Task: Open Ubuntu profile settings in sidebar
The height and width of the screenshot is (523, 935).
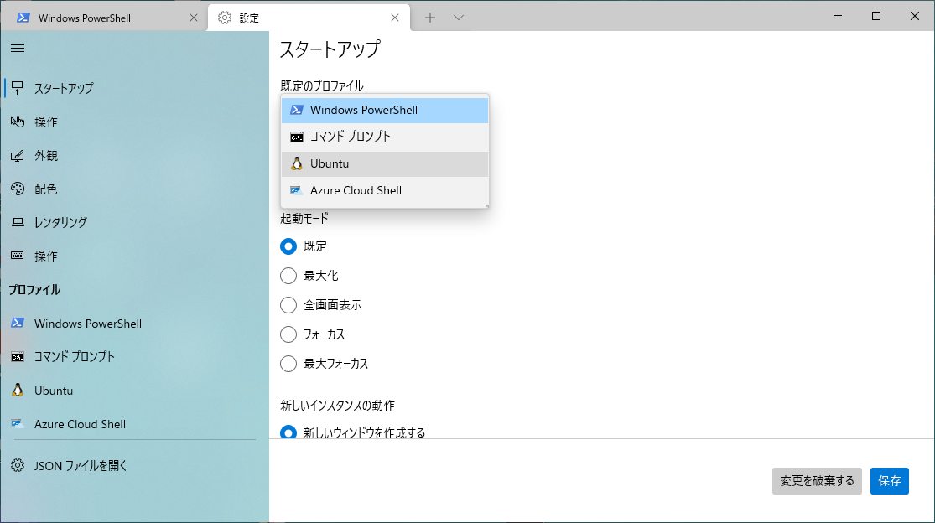Action: [x=134, y=391]
